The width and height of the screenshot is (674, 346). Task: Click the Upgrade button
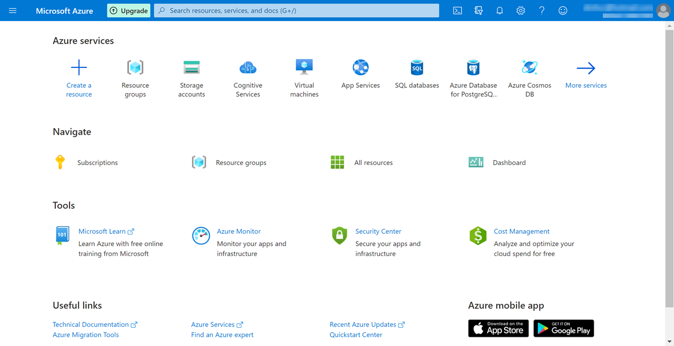click(128, 10)
